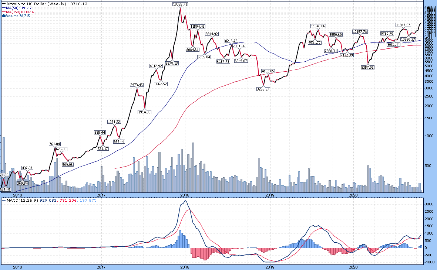Screen dimensions: 437x270
Task: Click 2018 on the MACD panel time axis
Action: (185, 267)
